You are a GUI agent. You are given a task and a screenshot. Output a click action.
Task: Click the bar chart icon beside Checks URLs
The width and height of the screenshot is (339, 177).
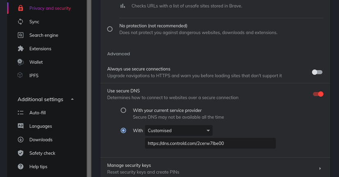(122, 6)
